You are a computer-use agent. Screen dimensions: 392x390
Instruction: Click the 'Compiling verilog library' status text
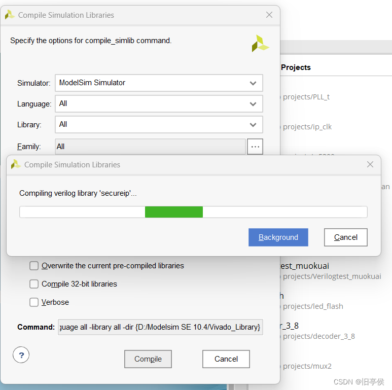click(x=78, y=193)
